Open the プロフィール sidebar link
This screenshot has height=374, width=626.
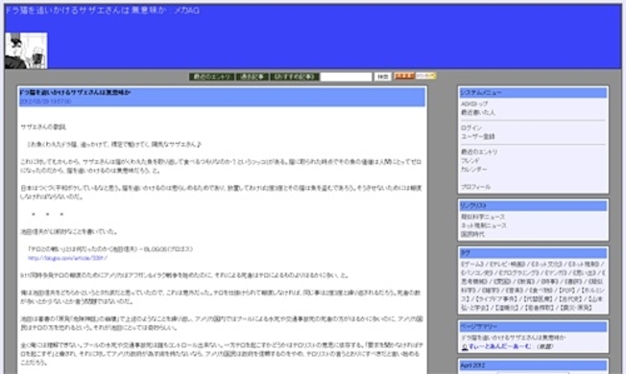pos(476,187)
